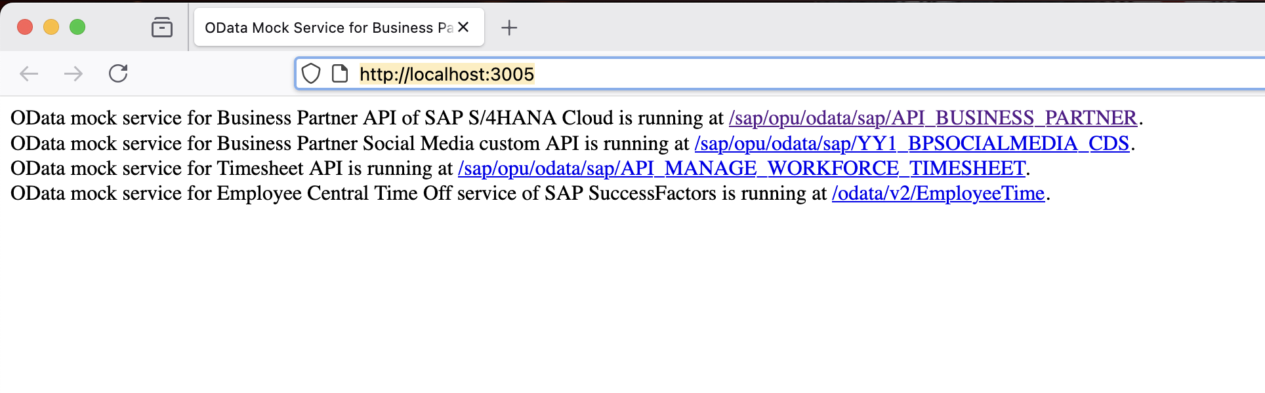Click the site information page icon
The image size is (1265, 393).
(340, 74)
